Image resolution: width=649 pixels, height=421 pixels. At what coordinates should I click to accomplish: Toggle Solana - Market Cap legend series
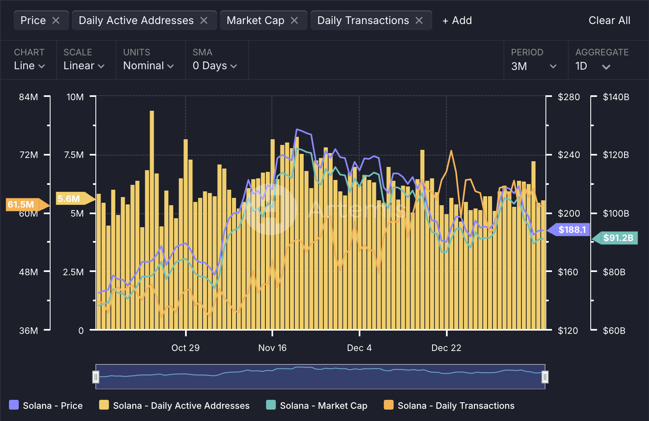point(317,406)
